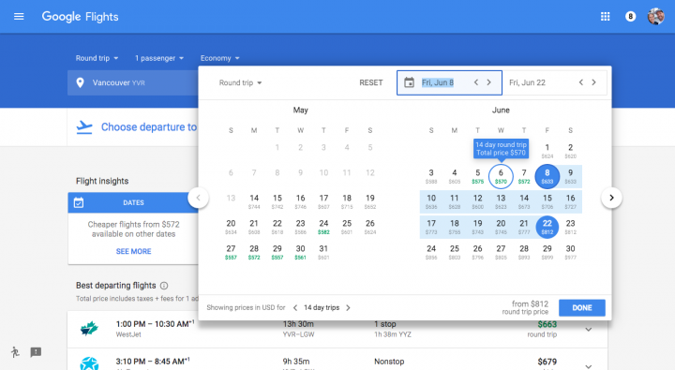Click Cheaper flights from $572 text
Screen dimensions: 675x370
point(133,229)
